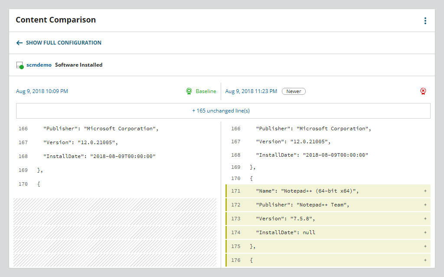444x277 pixels.
Task: Click the plus icon on line 175
Action: tap(424, 246)
